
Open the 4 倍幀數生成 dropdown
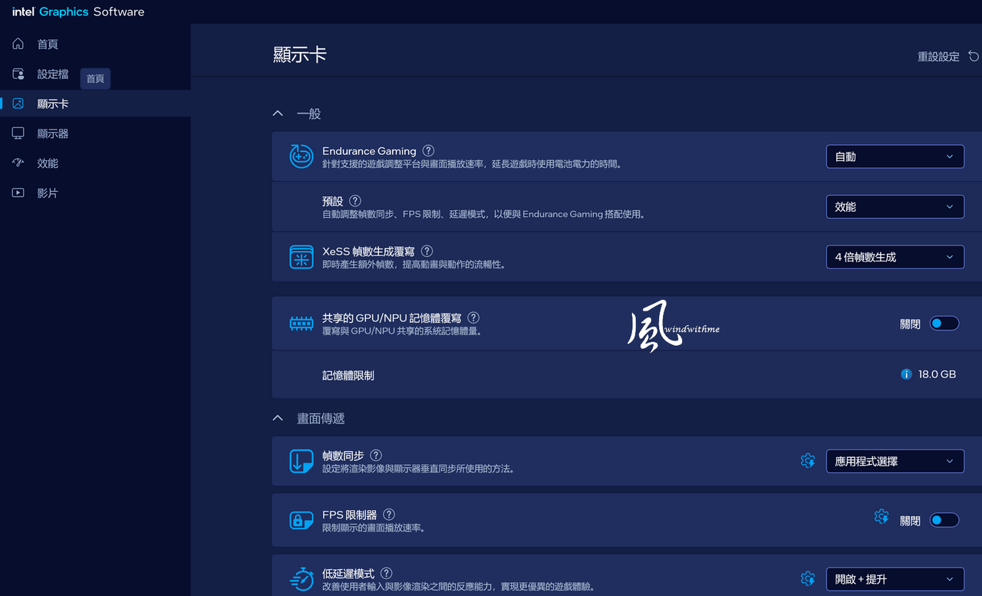[x=895, y=257]
